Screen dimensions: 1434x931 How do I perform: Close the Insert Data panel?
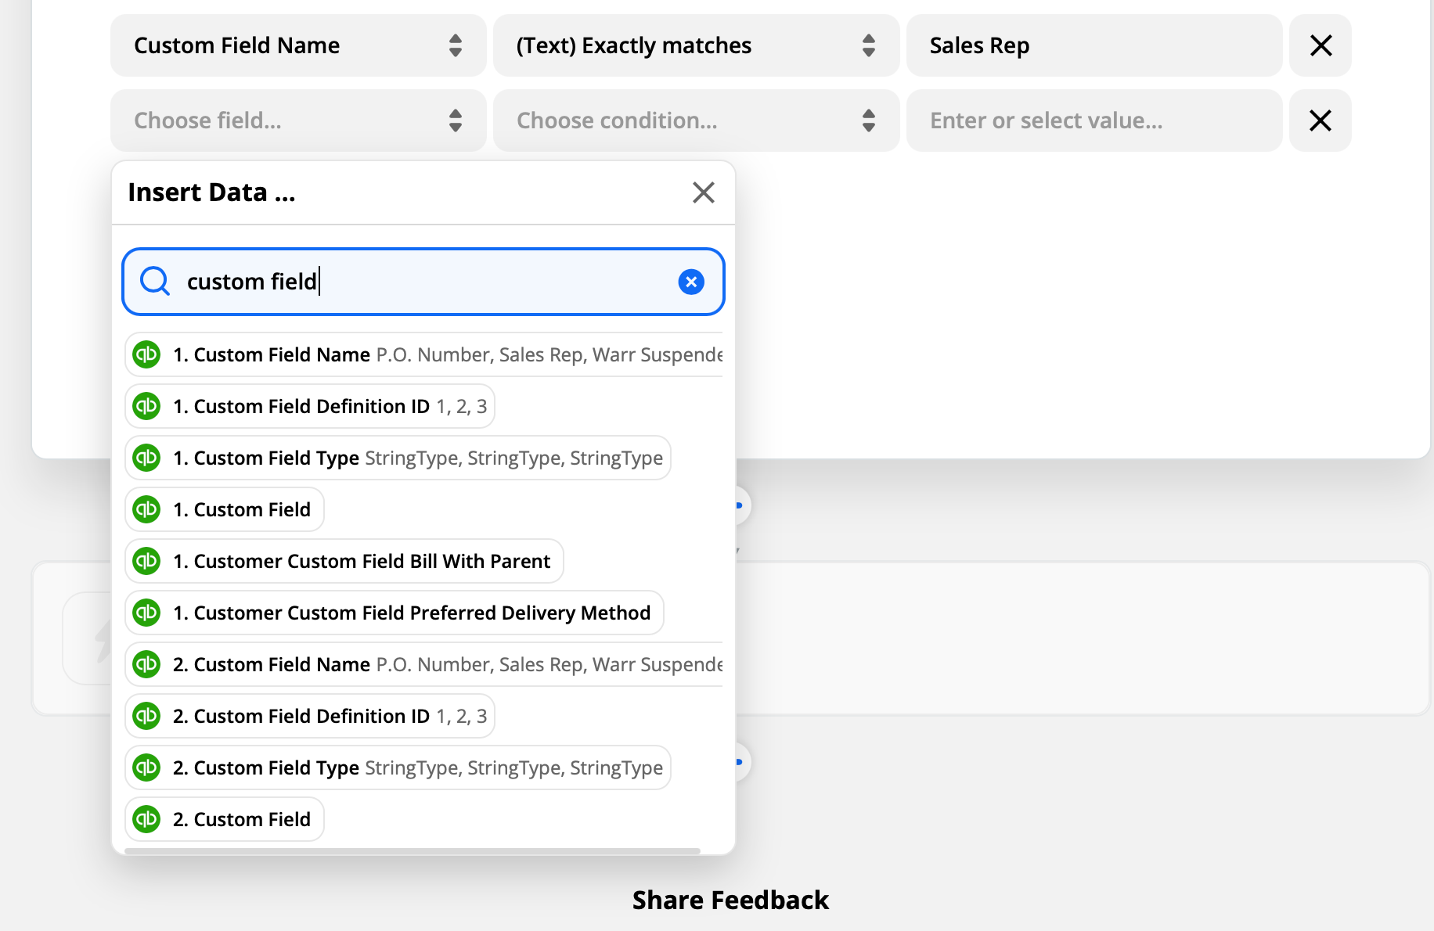(704, 192)
